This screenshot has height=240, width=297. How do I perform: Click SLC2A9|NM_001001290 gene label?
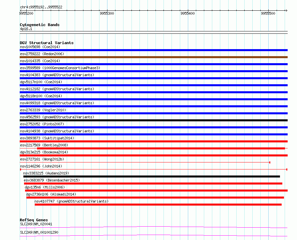[39, 232]
